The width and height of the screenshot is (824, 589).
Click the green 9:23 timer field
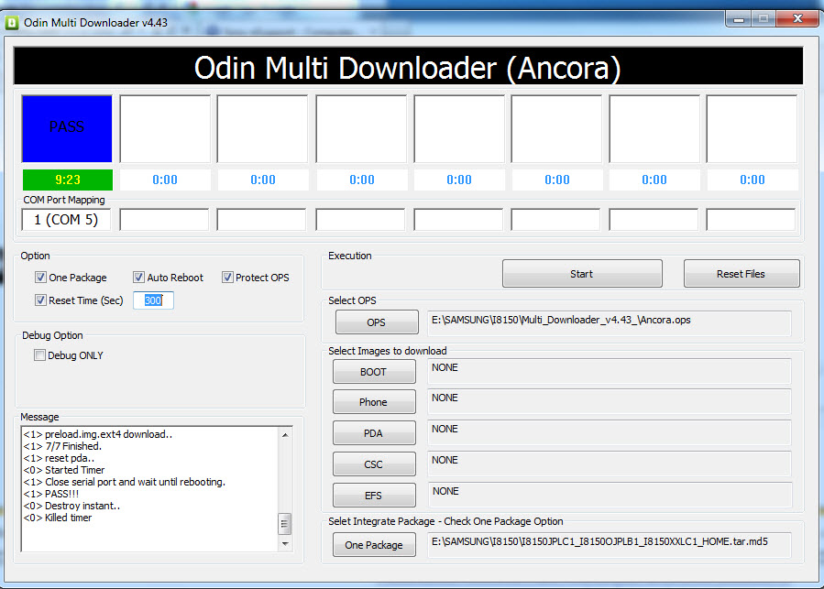coord(67,180)
